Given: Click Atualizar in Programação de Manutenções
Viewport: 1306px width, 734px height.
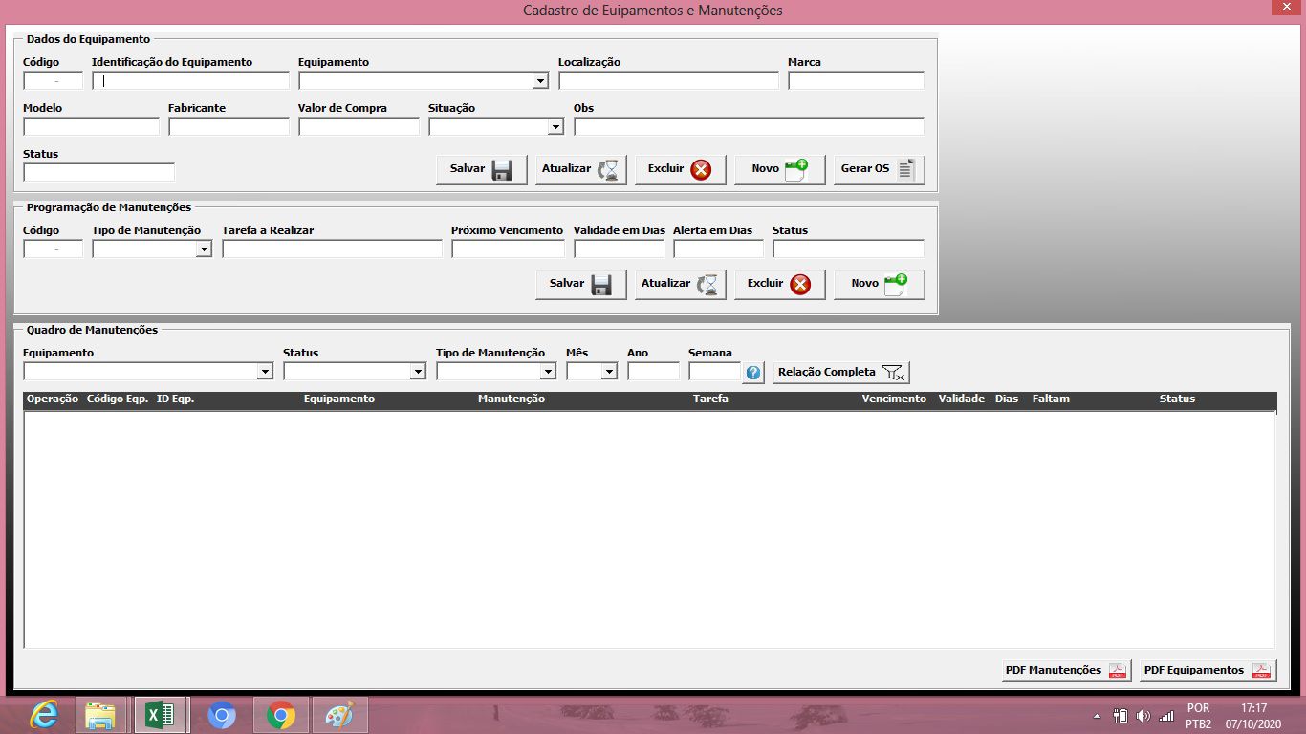Looking at the screenshot, I should [x=680, y=284].
